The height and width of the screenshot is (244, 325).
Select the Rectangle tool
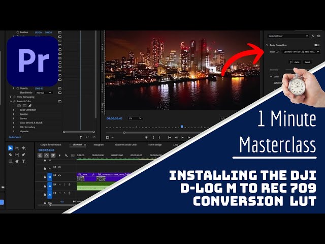tap(10, 161)
